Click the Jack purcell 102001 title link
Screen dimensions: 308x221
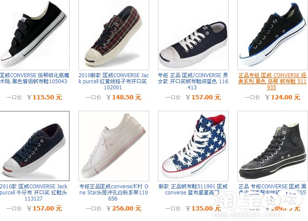click(x=114, y=81)
